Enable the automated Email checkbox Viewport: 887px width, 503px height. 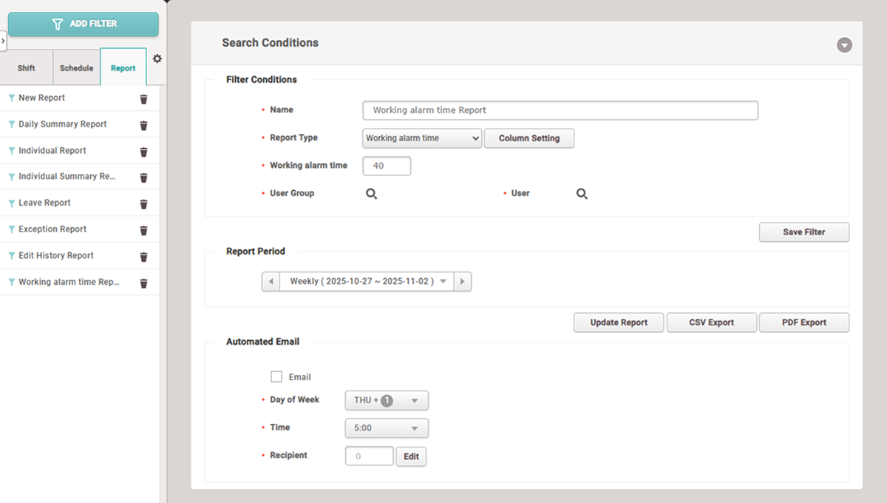(276, 377)
